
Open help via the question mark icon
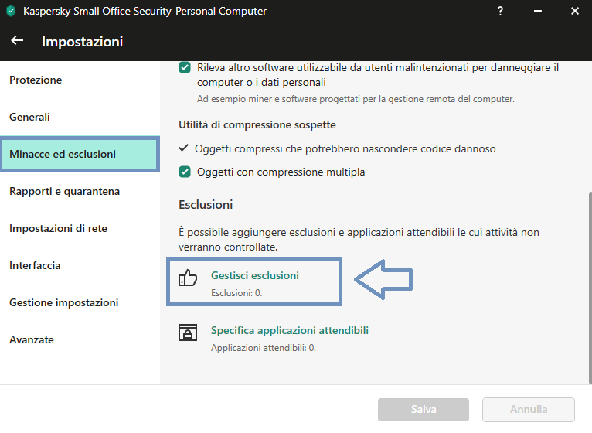[500, 11]
